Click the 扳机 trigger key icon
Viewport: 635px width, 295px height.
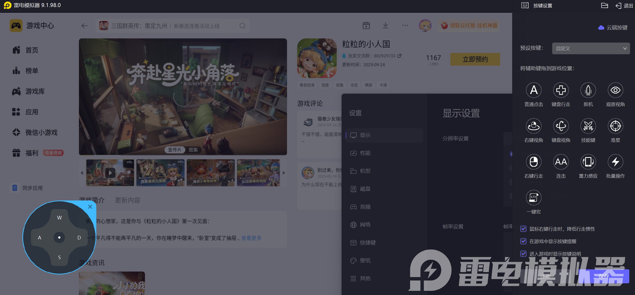coord(588,90)
